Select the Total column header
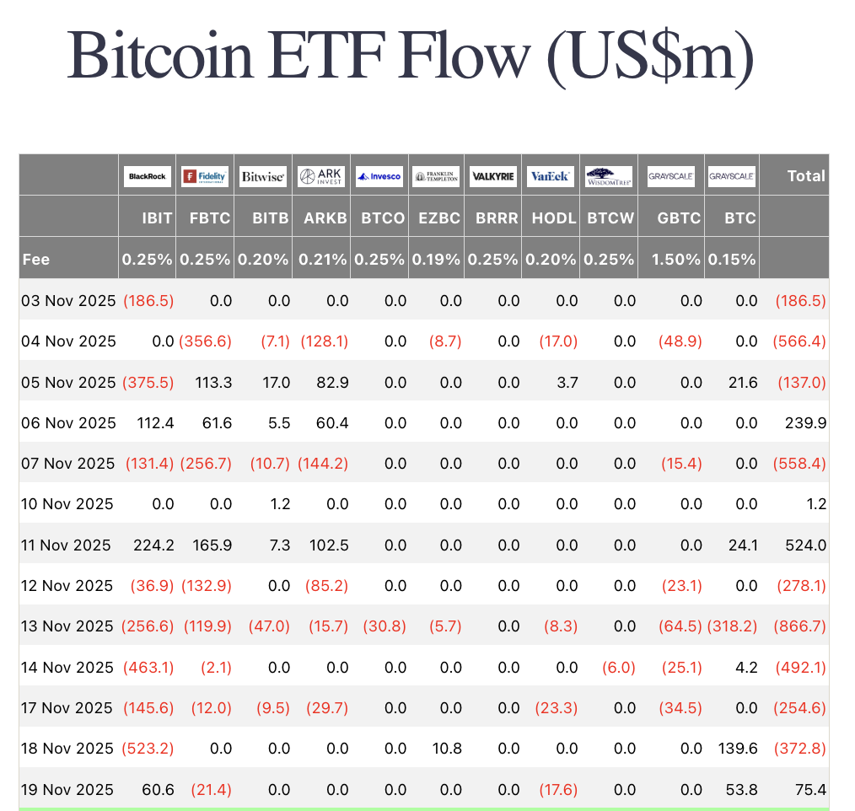 [805, 176]
